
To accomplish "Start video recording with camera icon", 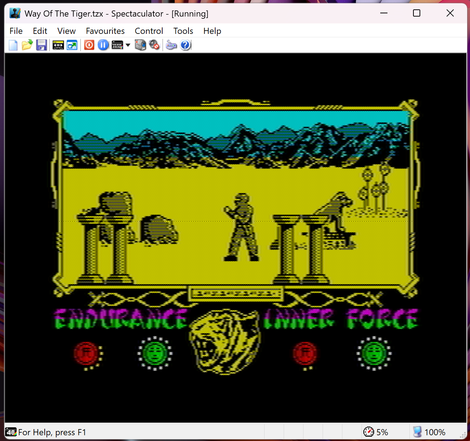I will (140, 45).
